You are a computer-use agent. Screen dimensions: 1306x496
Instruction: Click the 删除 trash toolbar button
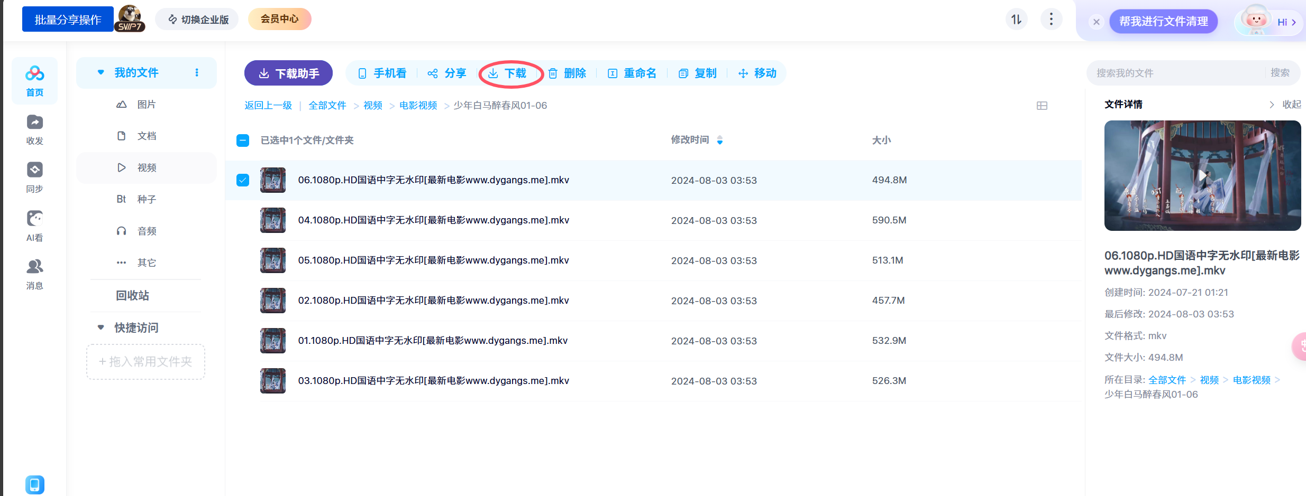[x=568, y=73]
